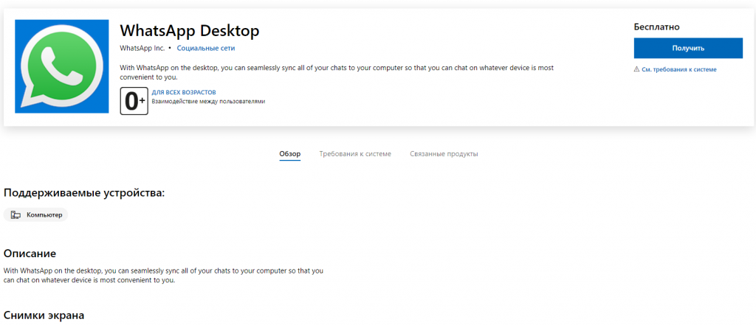Click the WhatsApp green phone logo
Screen dimensions: 756x325
coord(61,67)
